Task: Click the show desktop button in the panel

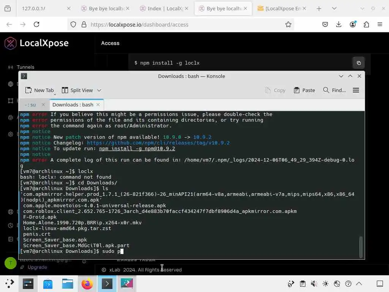Action: tap(380, 284)
